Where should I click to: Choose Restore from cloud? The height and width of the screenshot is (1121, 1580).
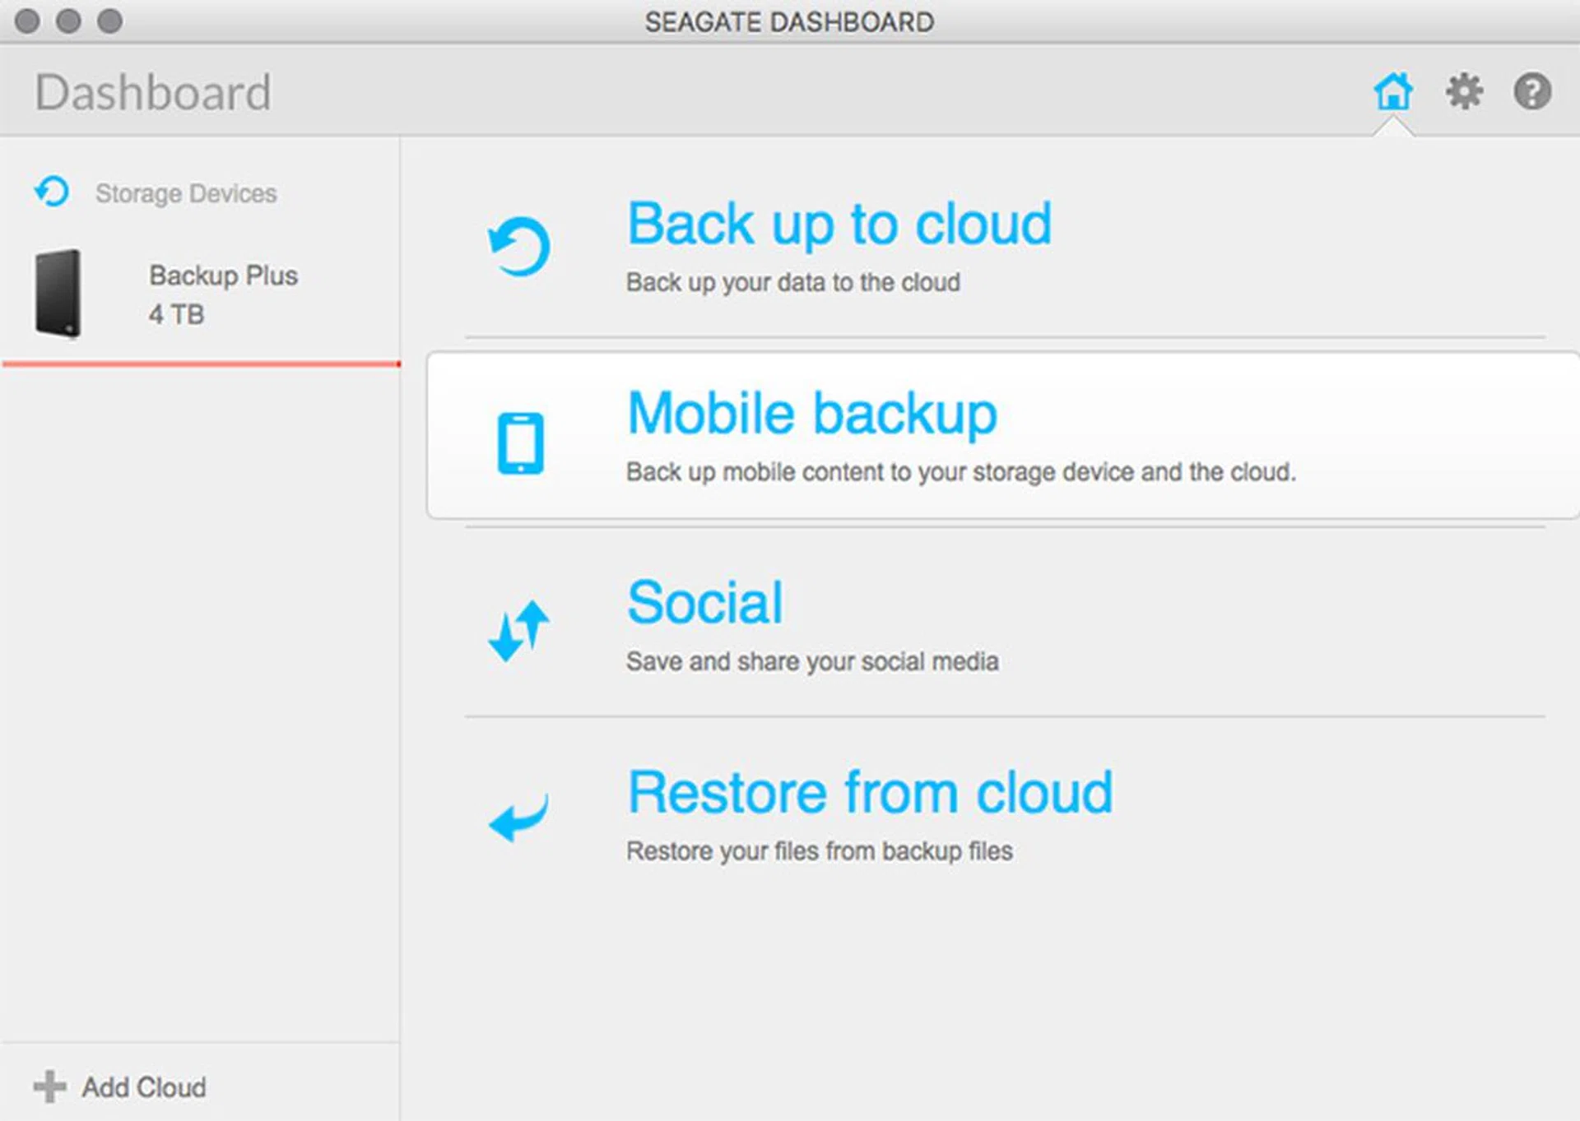pyautogui.click(x=869, y=793)
